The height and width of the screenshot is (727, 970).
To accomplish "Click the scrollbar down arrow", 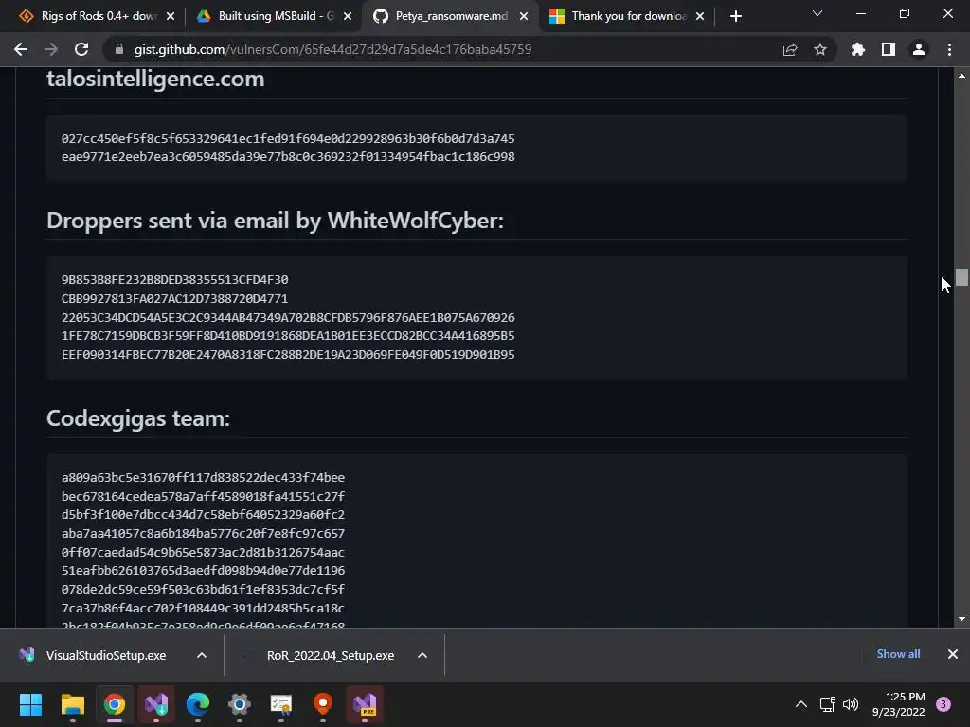I will pos(961,619).
